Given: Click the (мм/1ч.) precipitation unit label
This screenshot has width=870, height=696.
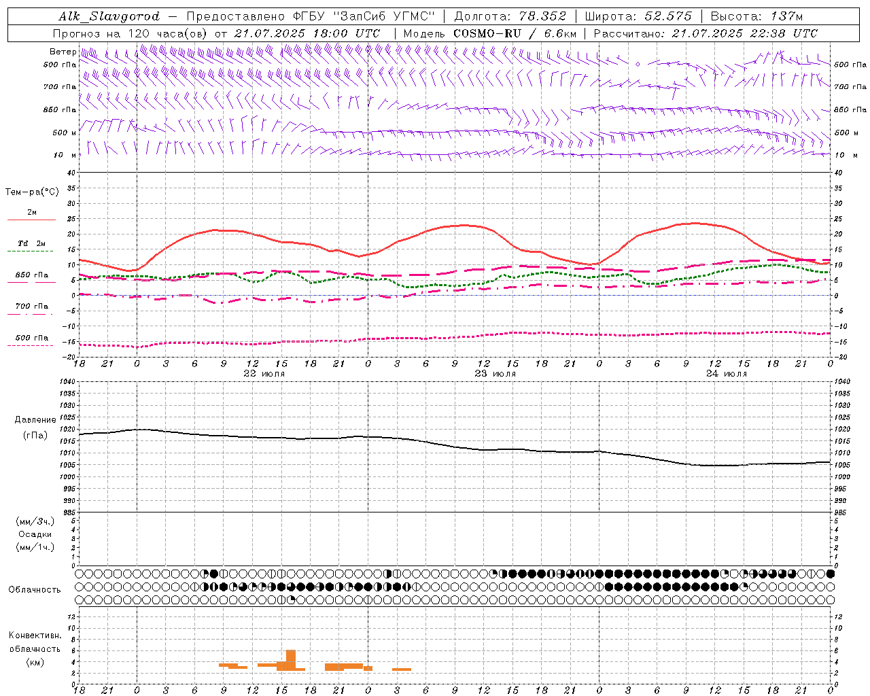Looking at the screenshot, I should (x=35, y=547).
